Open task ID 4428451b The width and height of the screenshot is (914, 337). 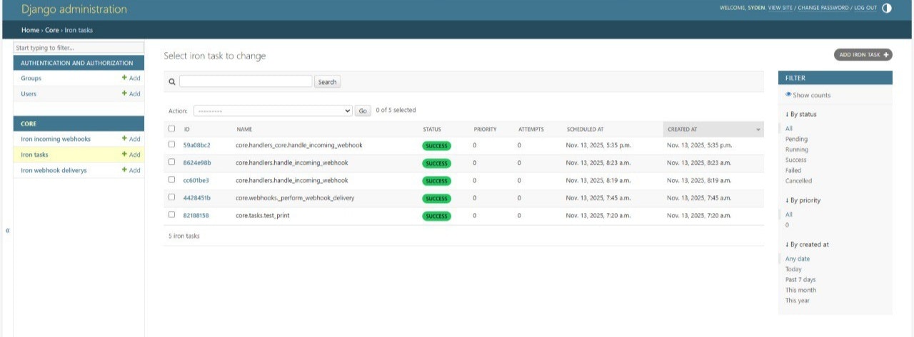(x=197, y=197)
